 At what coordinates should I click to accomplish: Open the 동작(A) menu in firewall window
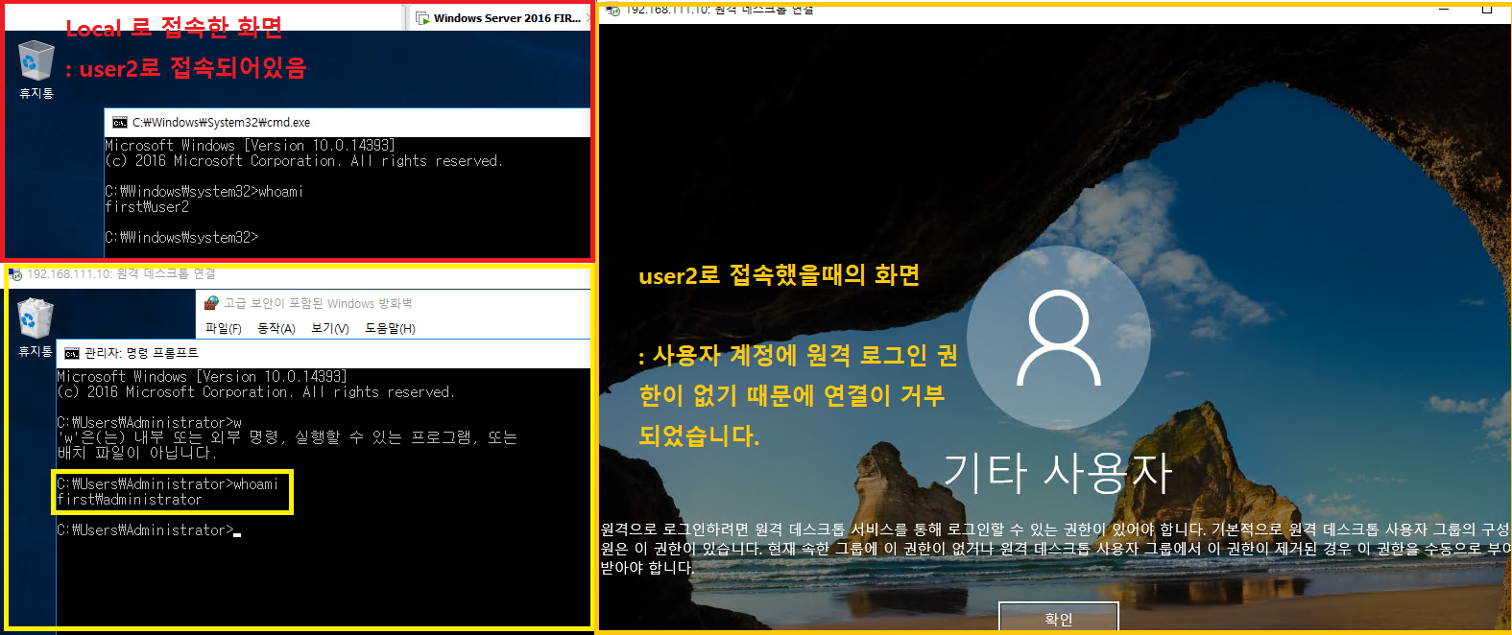tap(276, 328)
